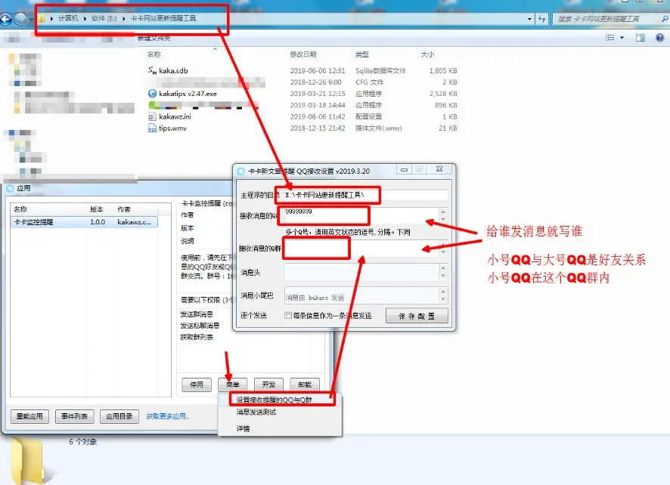Click the 事件列表 button
670x485 pixels.
tap(74, 416)
